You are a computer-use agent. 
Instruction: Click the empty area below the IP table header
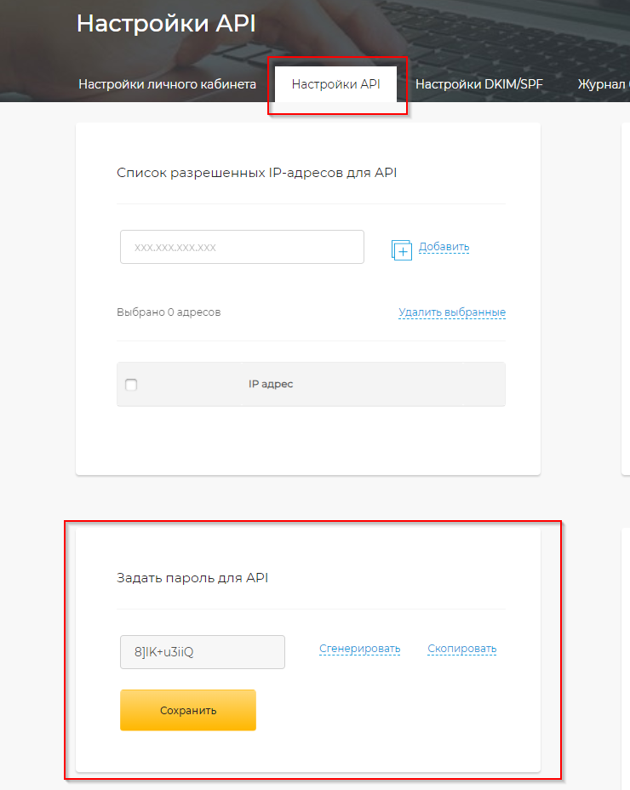click(311, 438)
